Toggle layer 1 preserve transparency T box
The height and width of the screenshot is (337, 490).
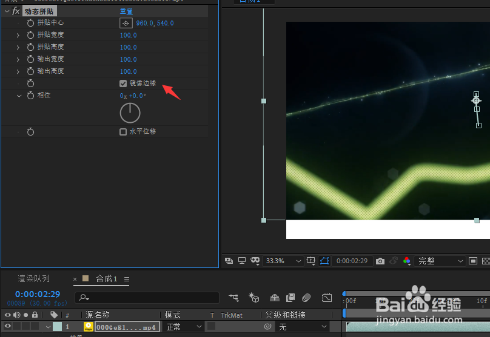212,326
